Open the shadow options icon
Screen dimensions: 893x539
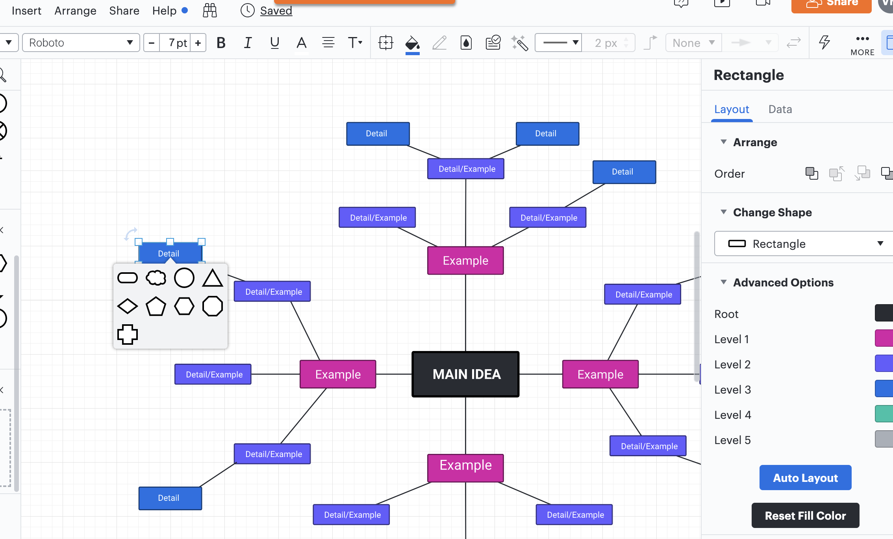pyautogui.click(x=465, y=43)
